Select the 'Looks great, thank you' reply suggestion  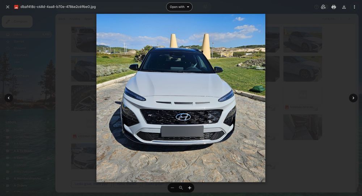pyautogui.click(x=91, y=184)
